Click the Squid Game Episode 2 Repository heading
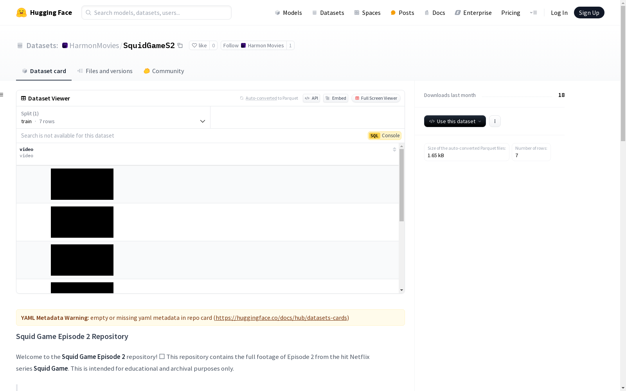 point(72,336)
